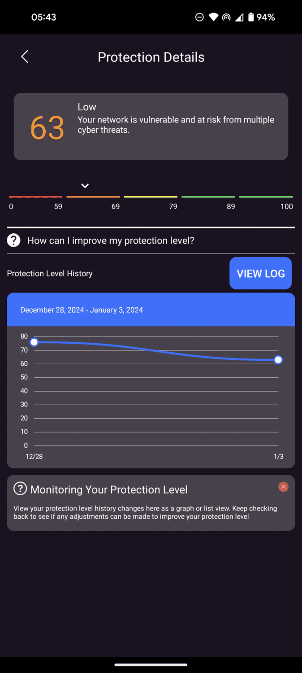Screen dimensions: 302x673
Task: Tap the help icon in Monitoring card
Action: tap(20, 489)
